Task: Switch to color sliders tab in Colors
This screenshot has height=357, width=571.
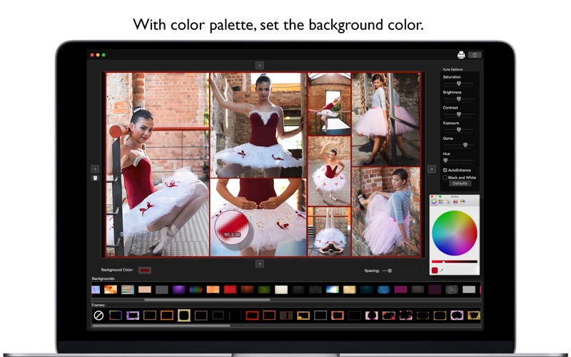Action: click(x=441, y=201)
